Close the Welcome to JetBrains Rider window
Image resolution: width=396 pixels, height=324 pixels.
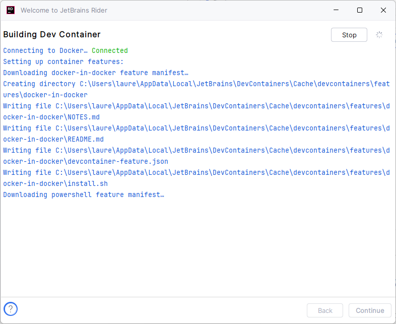click(x=383, y=10)
